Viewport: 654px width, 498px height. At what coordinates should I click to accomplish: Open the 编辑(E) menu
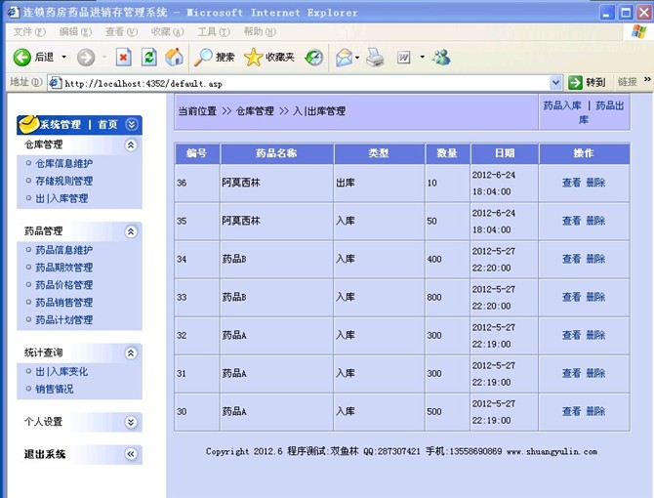tap(75, 31)
